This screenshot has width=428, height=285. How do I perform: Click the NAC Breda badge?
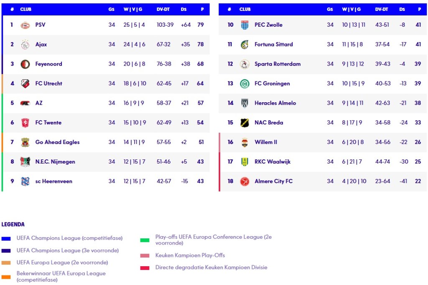[245, 123]
